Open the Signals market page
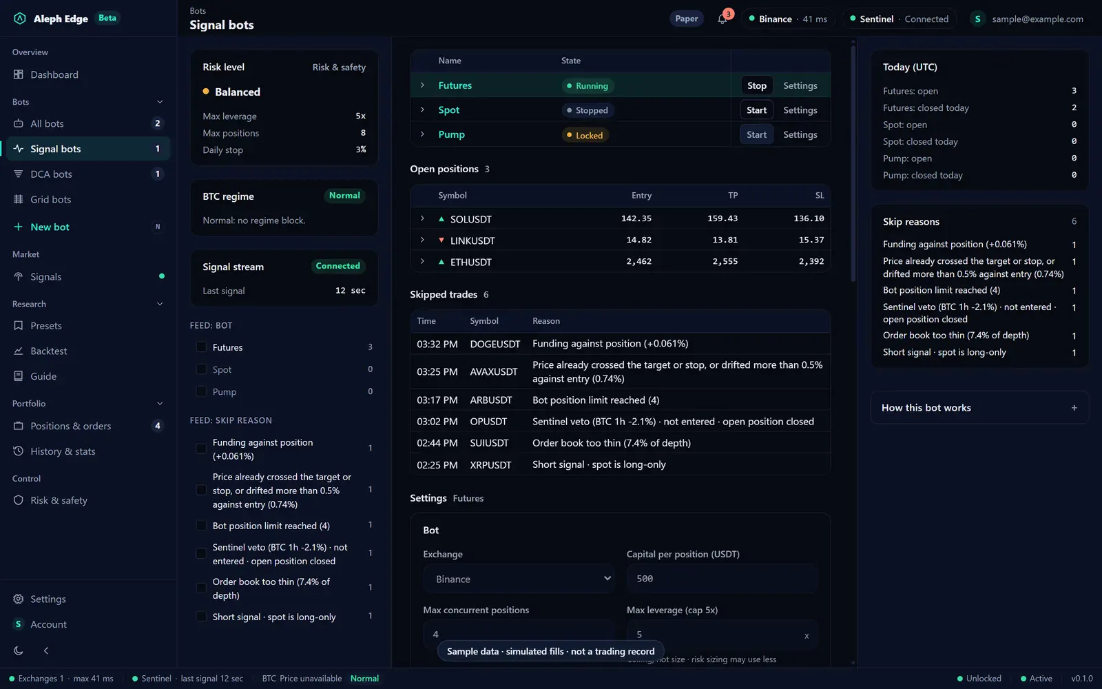The image size is (1102, 689). point(88,277)
